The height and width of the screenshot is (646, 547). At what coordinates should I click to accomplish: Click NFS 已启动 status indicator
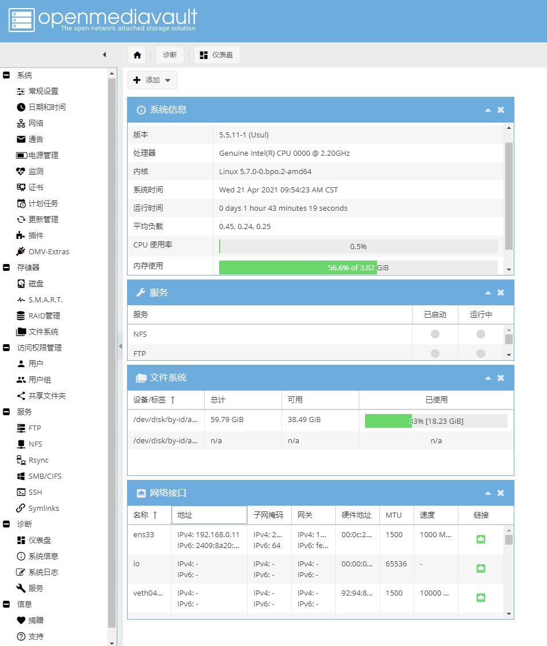click(x=435, y=334)
